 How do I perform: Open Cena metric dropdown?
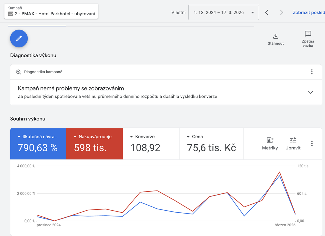[188, 137]
